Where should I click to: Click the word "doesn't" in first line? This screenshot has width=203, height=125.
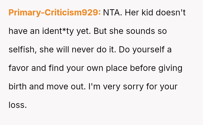(x=171, y=12)
